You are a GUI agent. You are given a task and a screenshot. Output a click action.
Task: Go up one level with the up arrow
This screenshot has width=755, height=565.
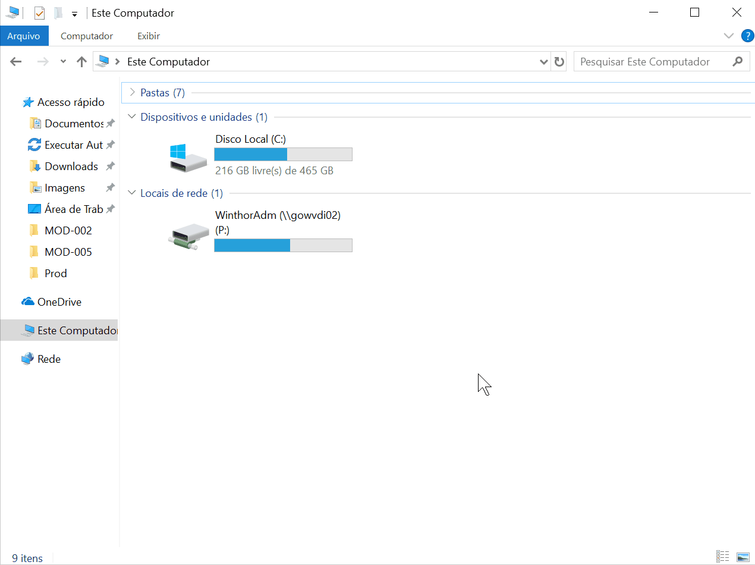pos(82,62)
